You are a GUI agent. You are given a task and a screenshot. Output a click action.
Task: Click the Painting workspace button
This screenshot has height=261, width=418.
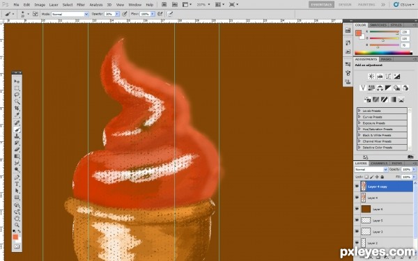coord(366,5)
